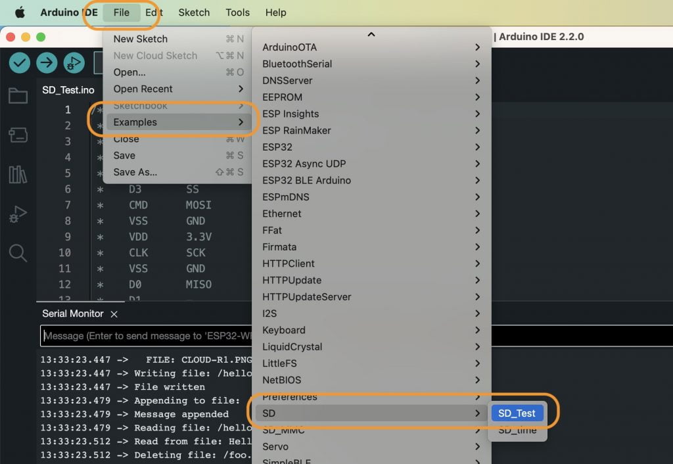The image size is (673, 464).
Task: Open the SD_Test example sketch
Action: 517,413
